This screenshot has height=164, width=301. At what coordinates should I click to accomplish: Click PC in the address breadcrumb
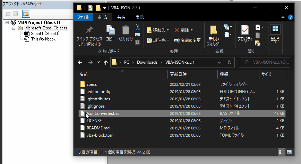click(127, 62)
